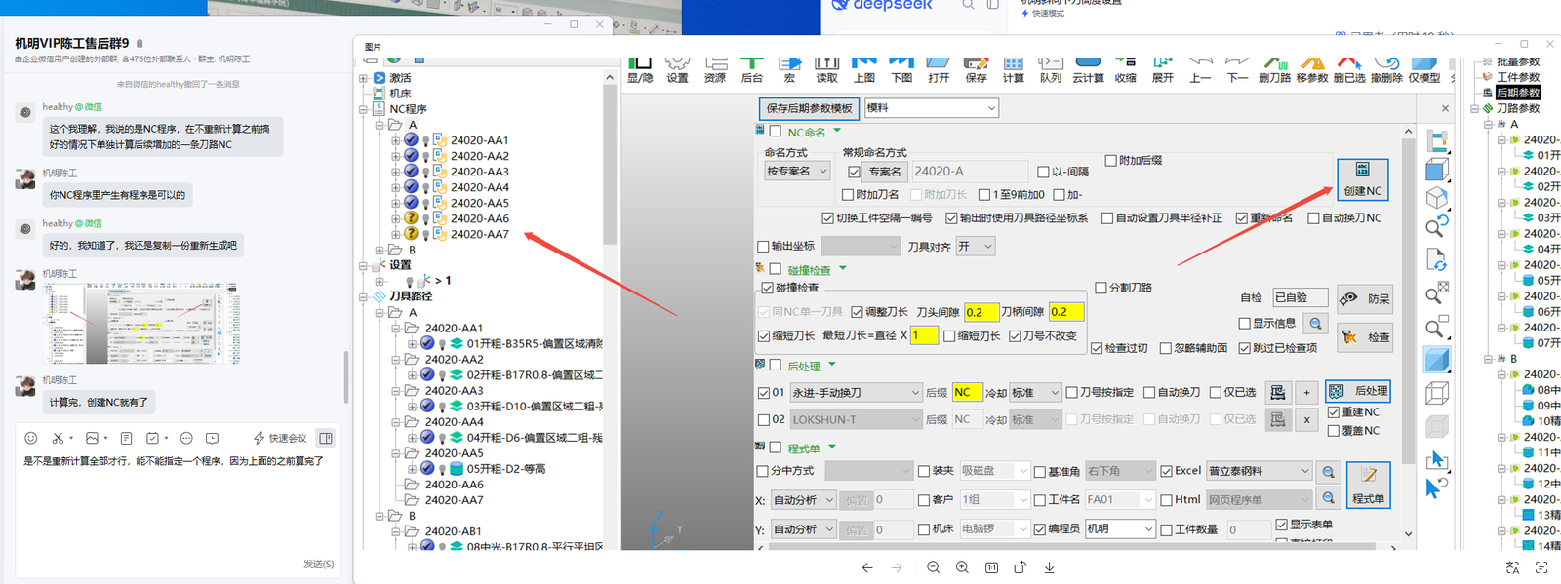The width and height of the screenshot is (1561, 584).
Task: Click the 防呆 button
Action: 1364,298
